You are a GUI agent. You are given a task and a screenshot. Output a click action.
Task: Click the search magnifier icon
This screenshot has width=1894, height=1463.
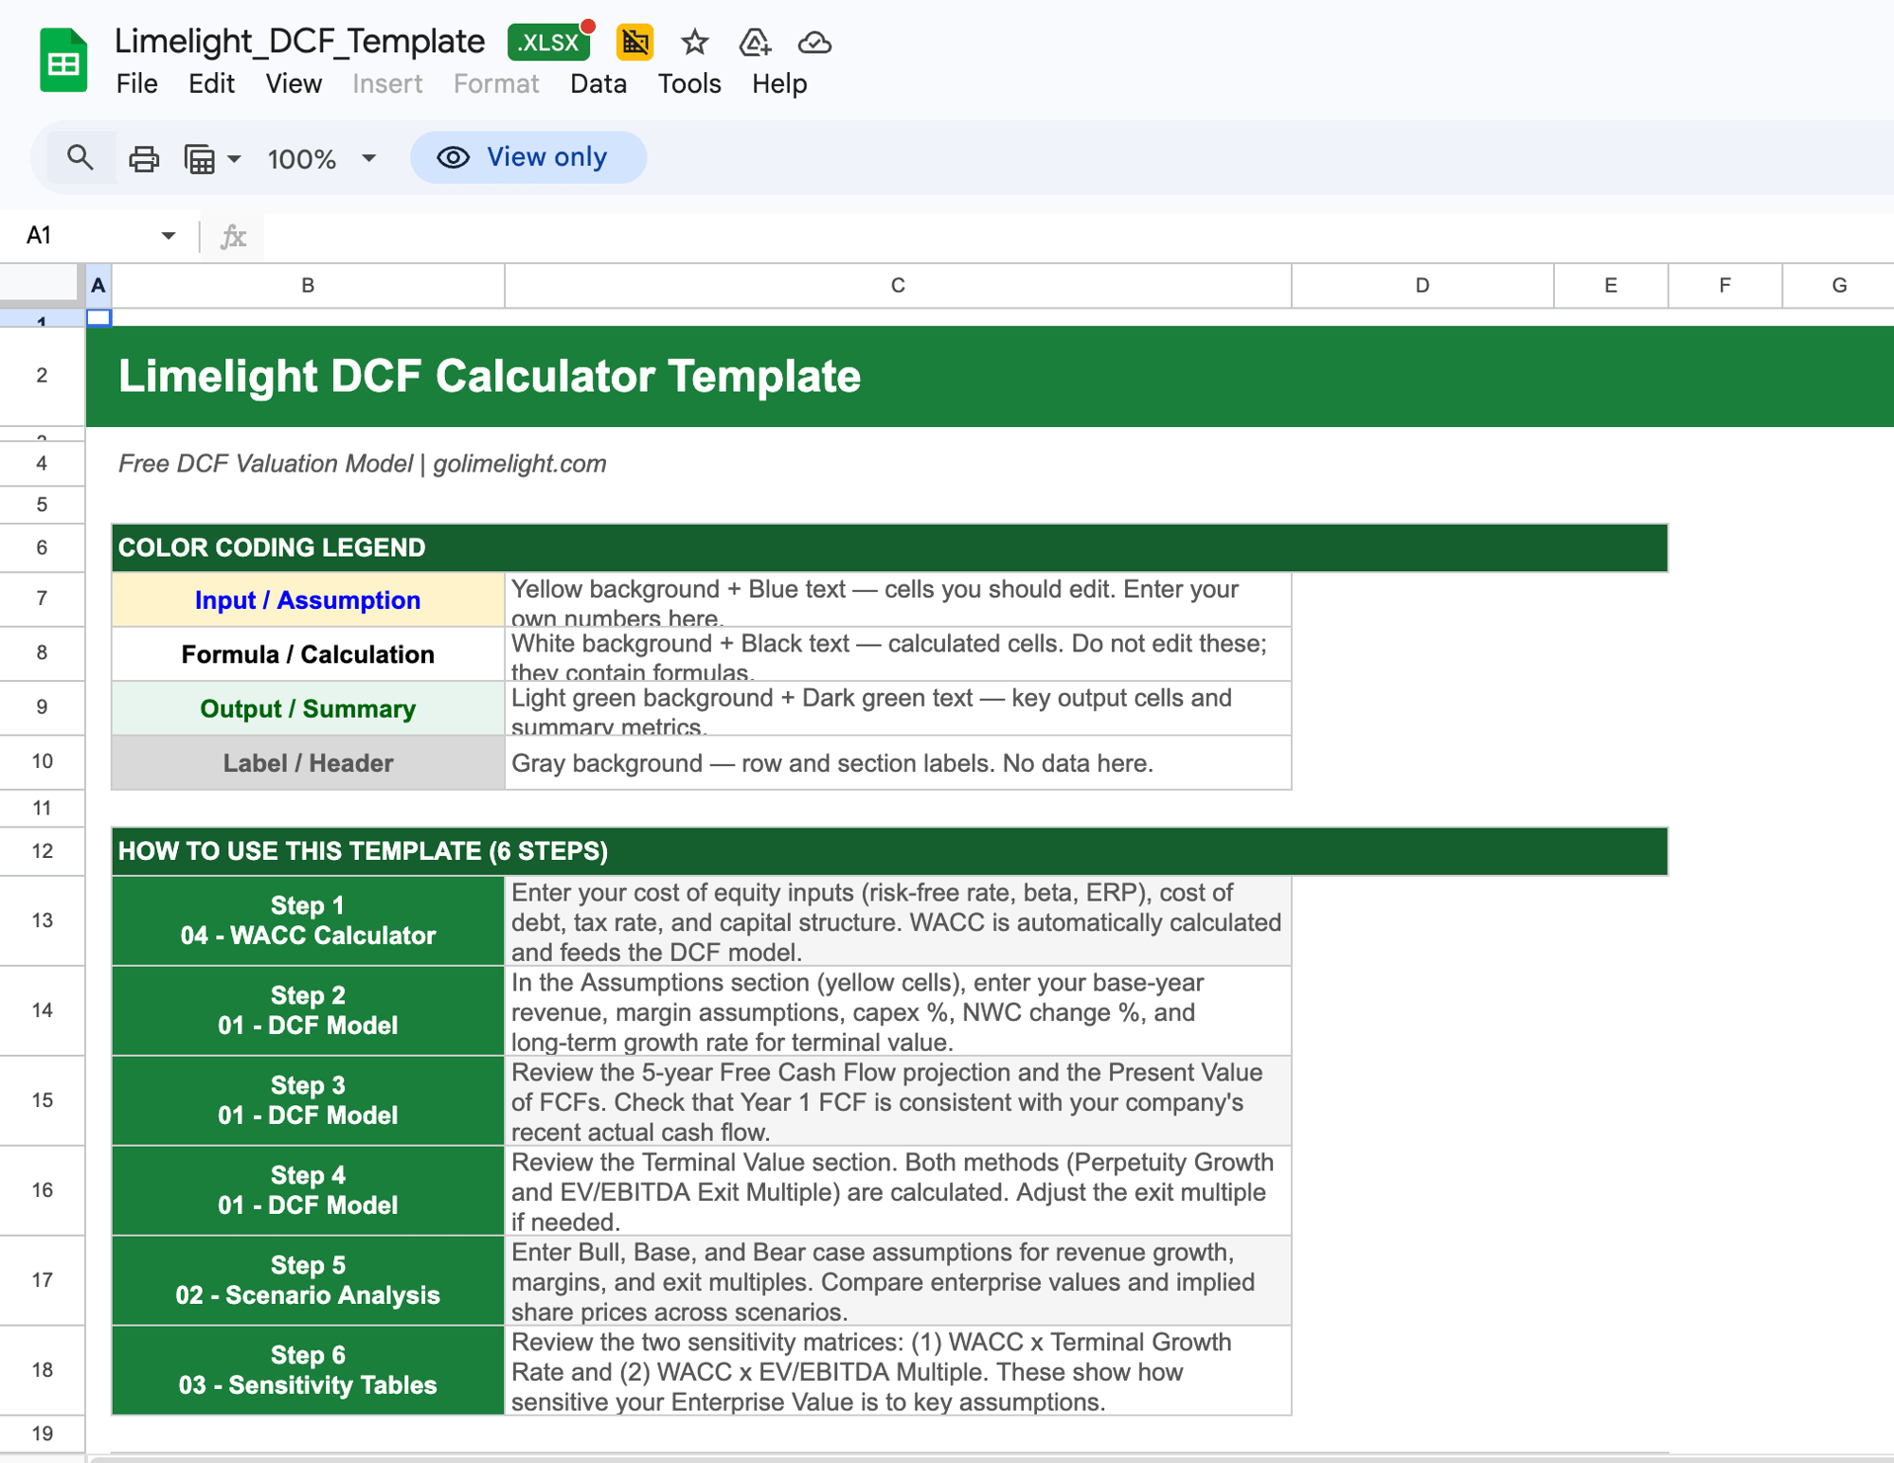click(80, 157)
